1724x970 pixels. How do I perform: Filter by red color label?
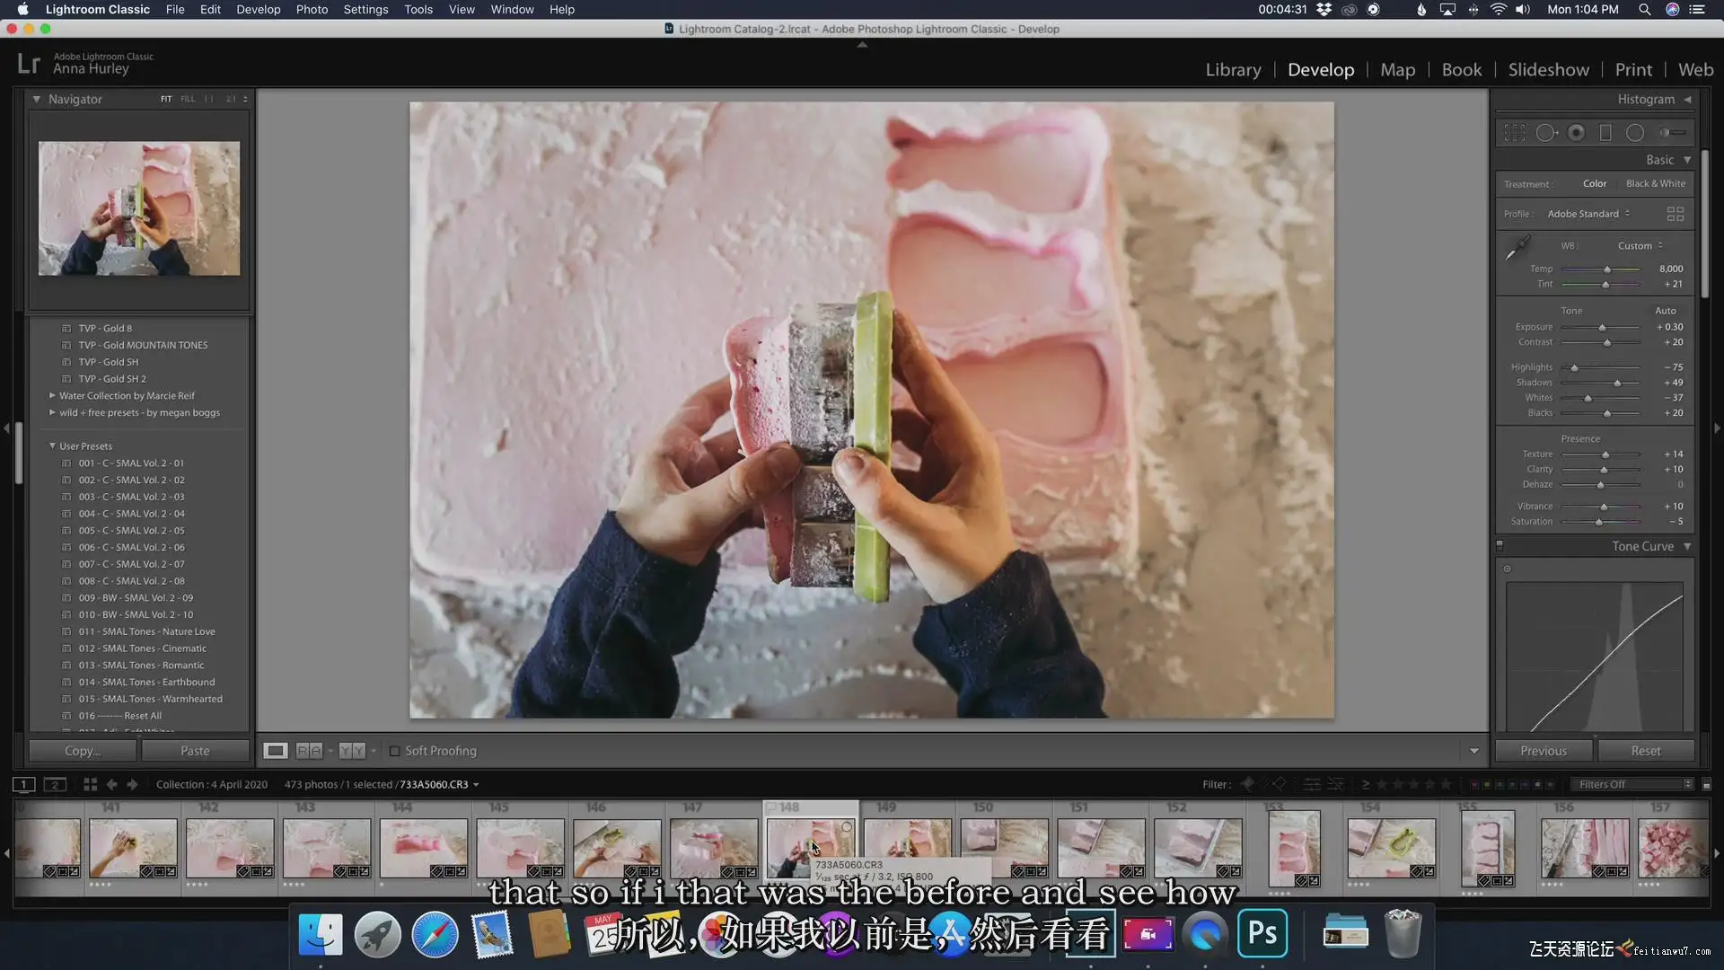1473,784
